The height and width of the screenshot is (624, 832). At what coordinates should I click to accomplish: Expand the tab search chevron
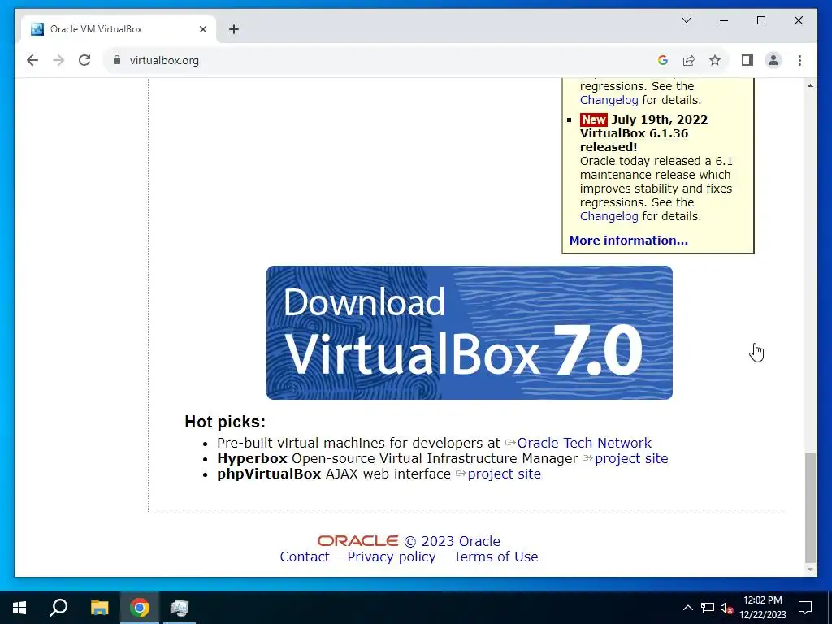tap(686, 20)
